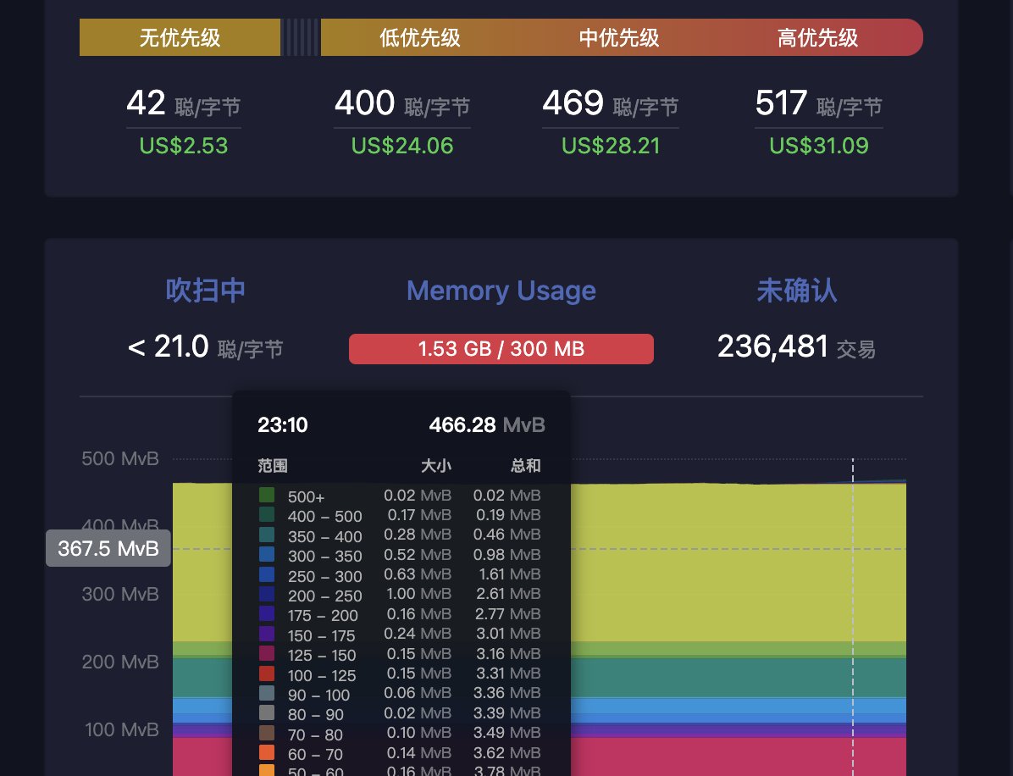Select the 469 聪/字节 fee value
The image size is (1013, 776).
(x=611, y=103)
